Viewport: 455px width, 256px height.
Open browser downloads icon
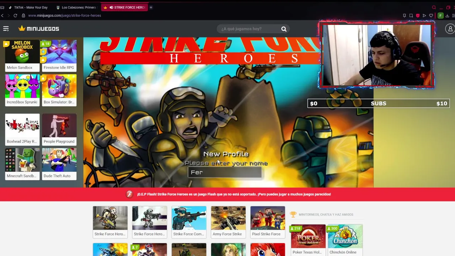pyautogui.click(x=447, y=15)
